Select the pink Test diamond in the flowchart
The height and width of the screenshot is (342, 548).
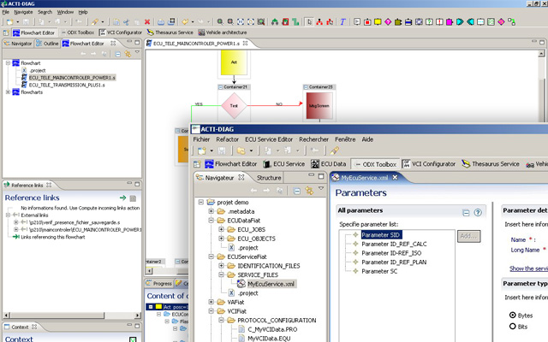point(234,105)
